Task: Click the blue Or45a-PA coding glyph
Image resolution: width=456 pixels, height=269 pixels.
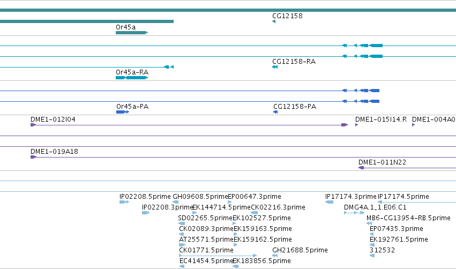Action: pyautogui.click(x=122, y=112)
